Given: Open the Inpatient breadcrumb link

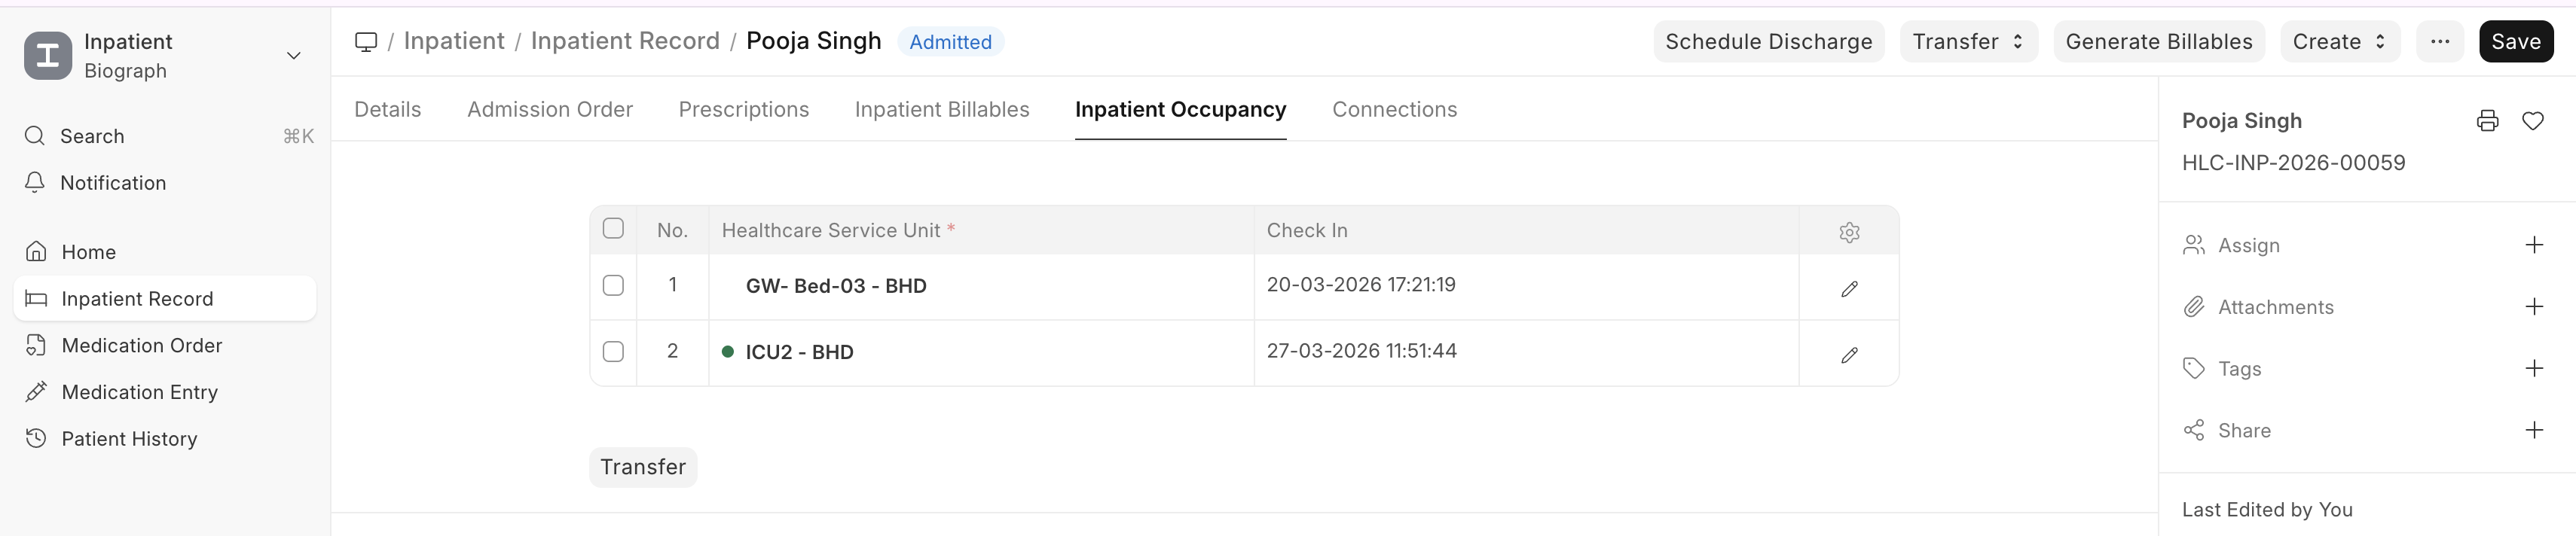Looking at the screenshot, I should point(454,41).
